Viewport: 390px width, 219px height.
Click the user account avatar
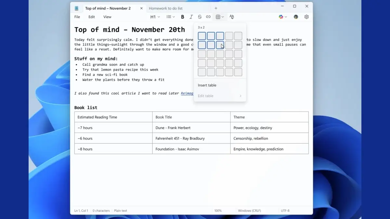(x=296, y=17)
